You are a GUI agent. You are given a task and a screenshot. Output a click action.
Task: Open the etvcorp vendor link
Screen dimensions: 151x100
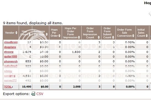point(9,52)
